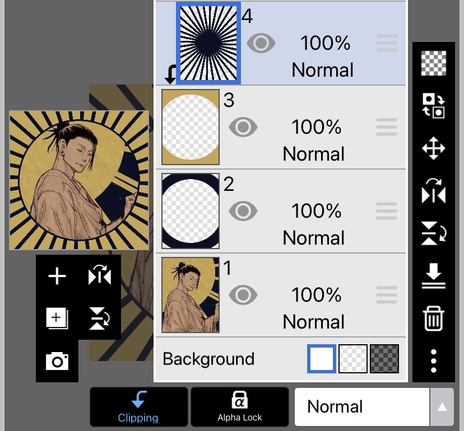Image resolution: width=464 pixels, height=431 pixels.
Task: Open the Normal blend mode dropdown
Action: click(362, 407)
